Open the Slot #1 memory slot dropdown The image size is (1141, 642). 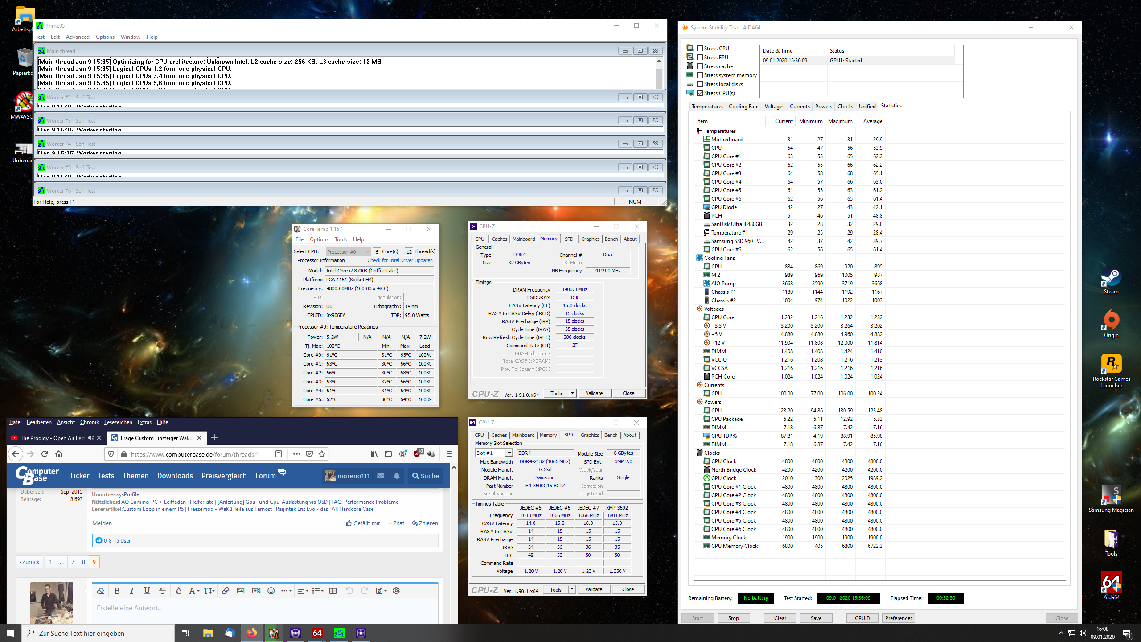pyautogui.click(x=509, y=453)
